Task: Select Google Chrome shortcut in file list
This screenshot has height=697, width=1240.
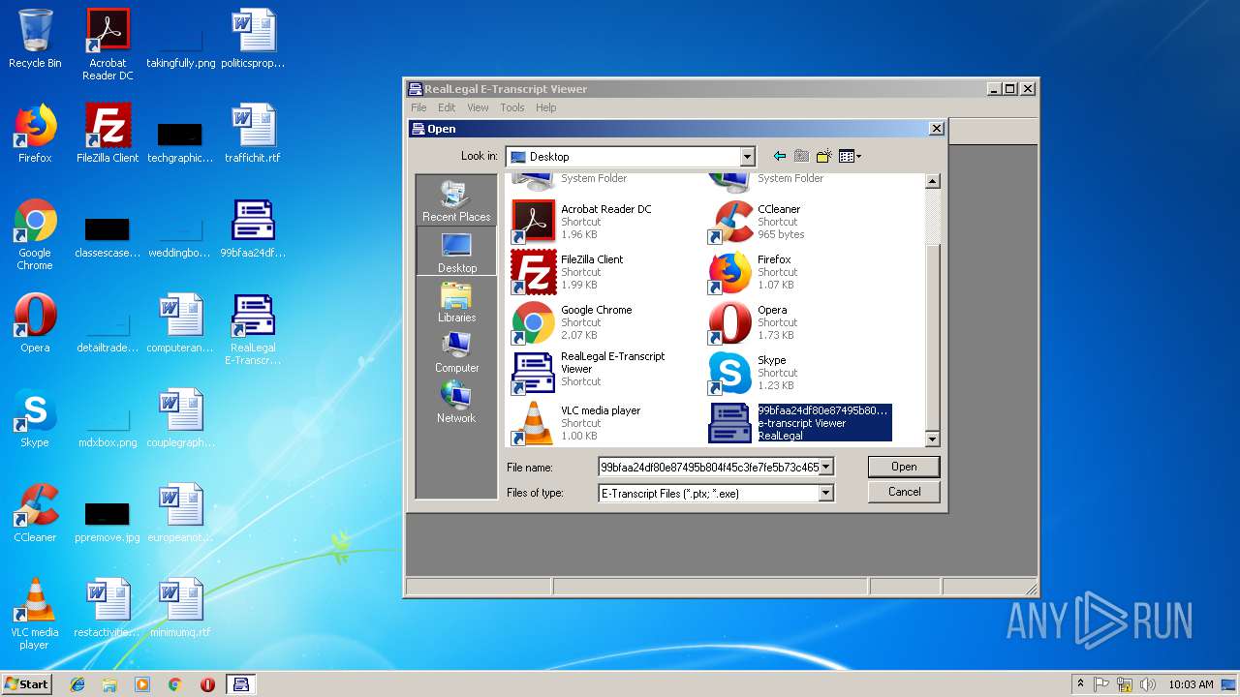Action: click(x=572, y=322)
